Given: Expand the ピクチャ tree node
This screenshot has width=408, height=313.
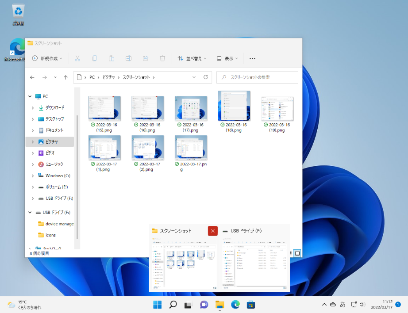Looking at the screenshot, I should [x=33, y=141].
